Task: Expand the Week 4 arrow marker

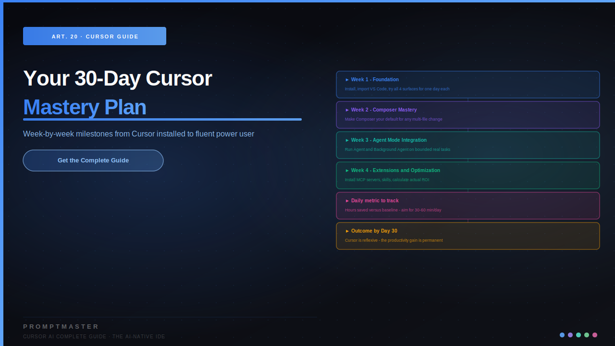Action: (347, 171)
